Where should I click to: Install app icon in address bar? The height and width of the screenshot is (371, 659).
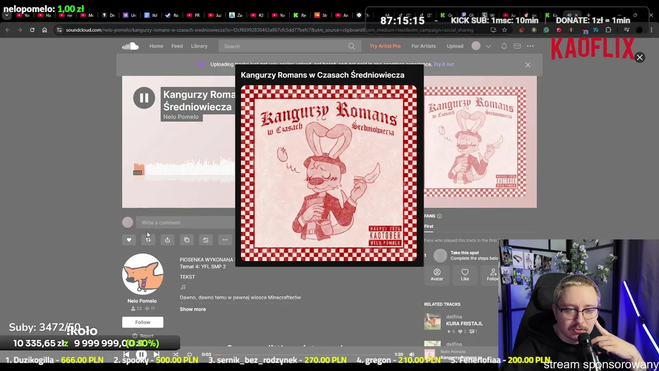click(493, 30)
